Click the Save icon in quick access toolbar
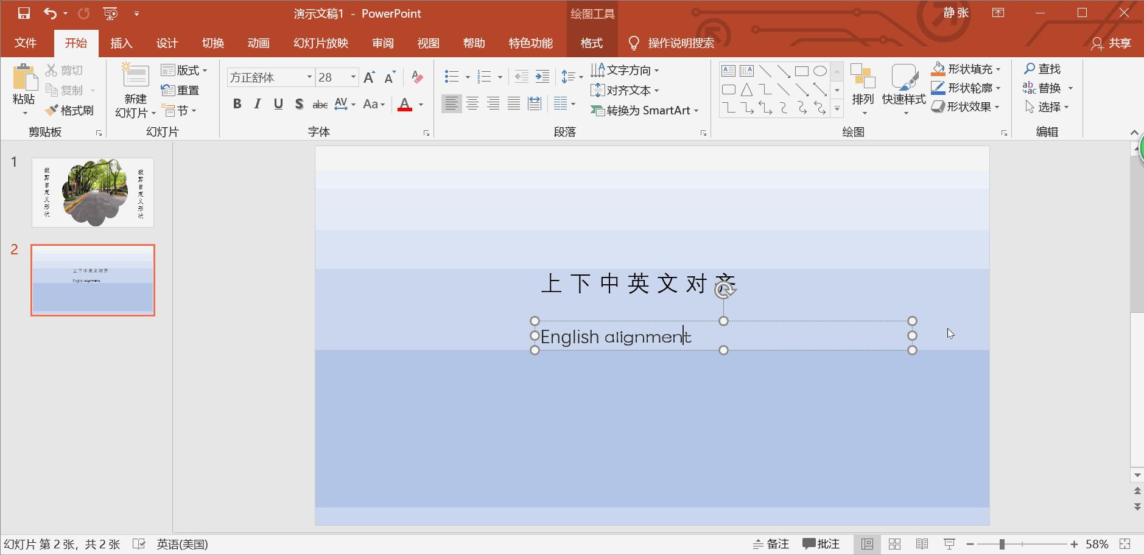Viewport: 1144px width, 555px height. (x=24, y=13)
